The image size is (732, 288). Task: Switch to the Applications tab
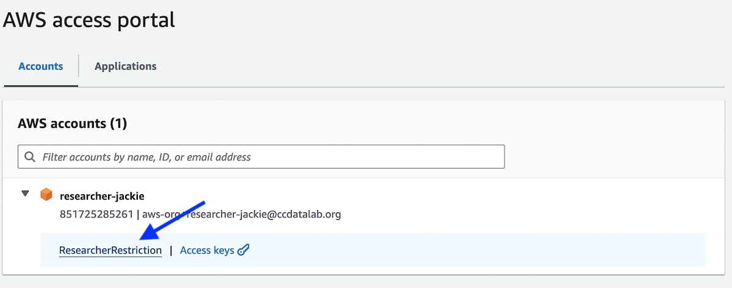126,66
